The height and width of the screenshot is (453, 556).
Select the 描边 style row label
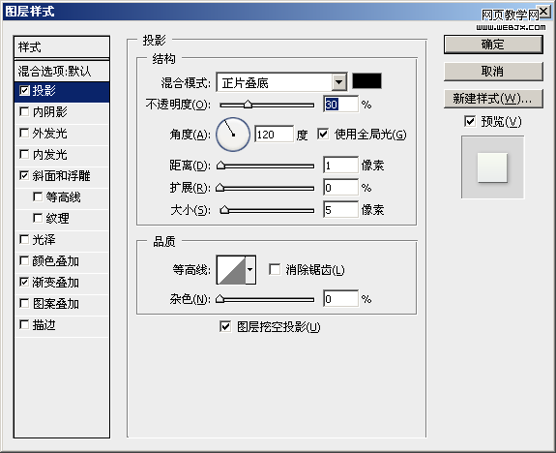pos(44,325)
